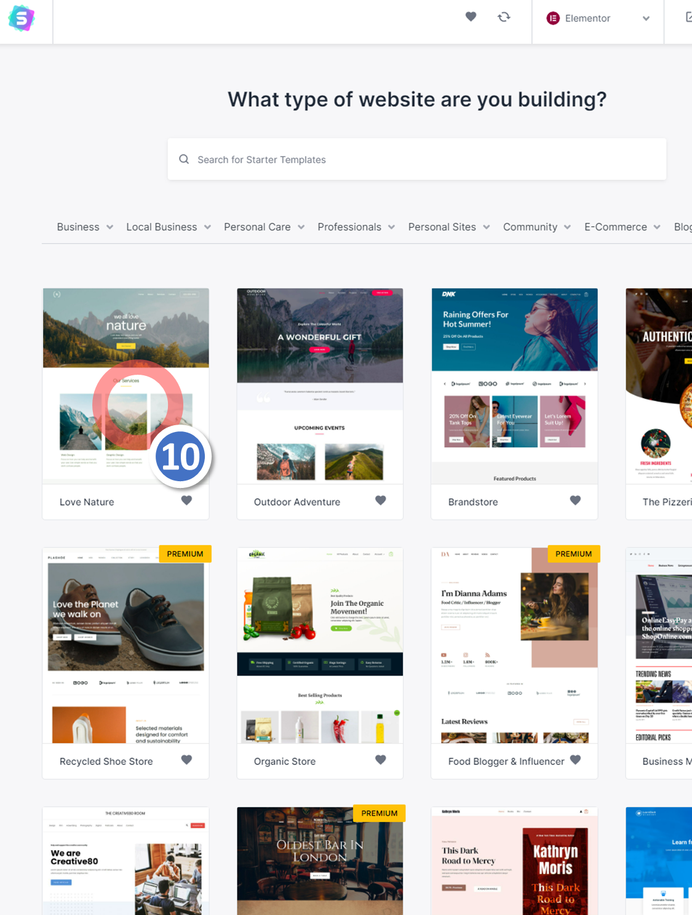This screenshot has width=692, height=915.
Task: Open the Recycled Shoe Store template preview
Action: [125, 645]
